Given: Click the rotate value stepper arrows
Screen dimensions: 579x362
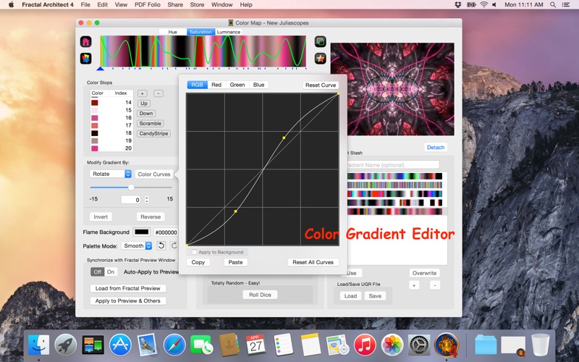Looking at the screenshot, I should coord(147,200).
